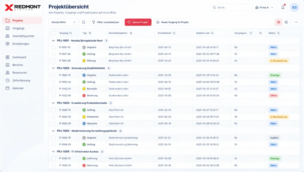This screenshot has height=172, width=304.
Task: Click the Vorgangsnr. filter count badge 7
Action: pyautogui.click(x=251, y=33)
